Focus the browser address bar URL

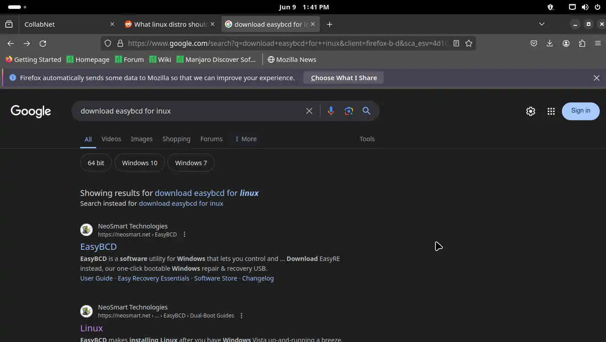[x=288, y=43]
